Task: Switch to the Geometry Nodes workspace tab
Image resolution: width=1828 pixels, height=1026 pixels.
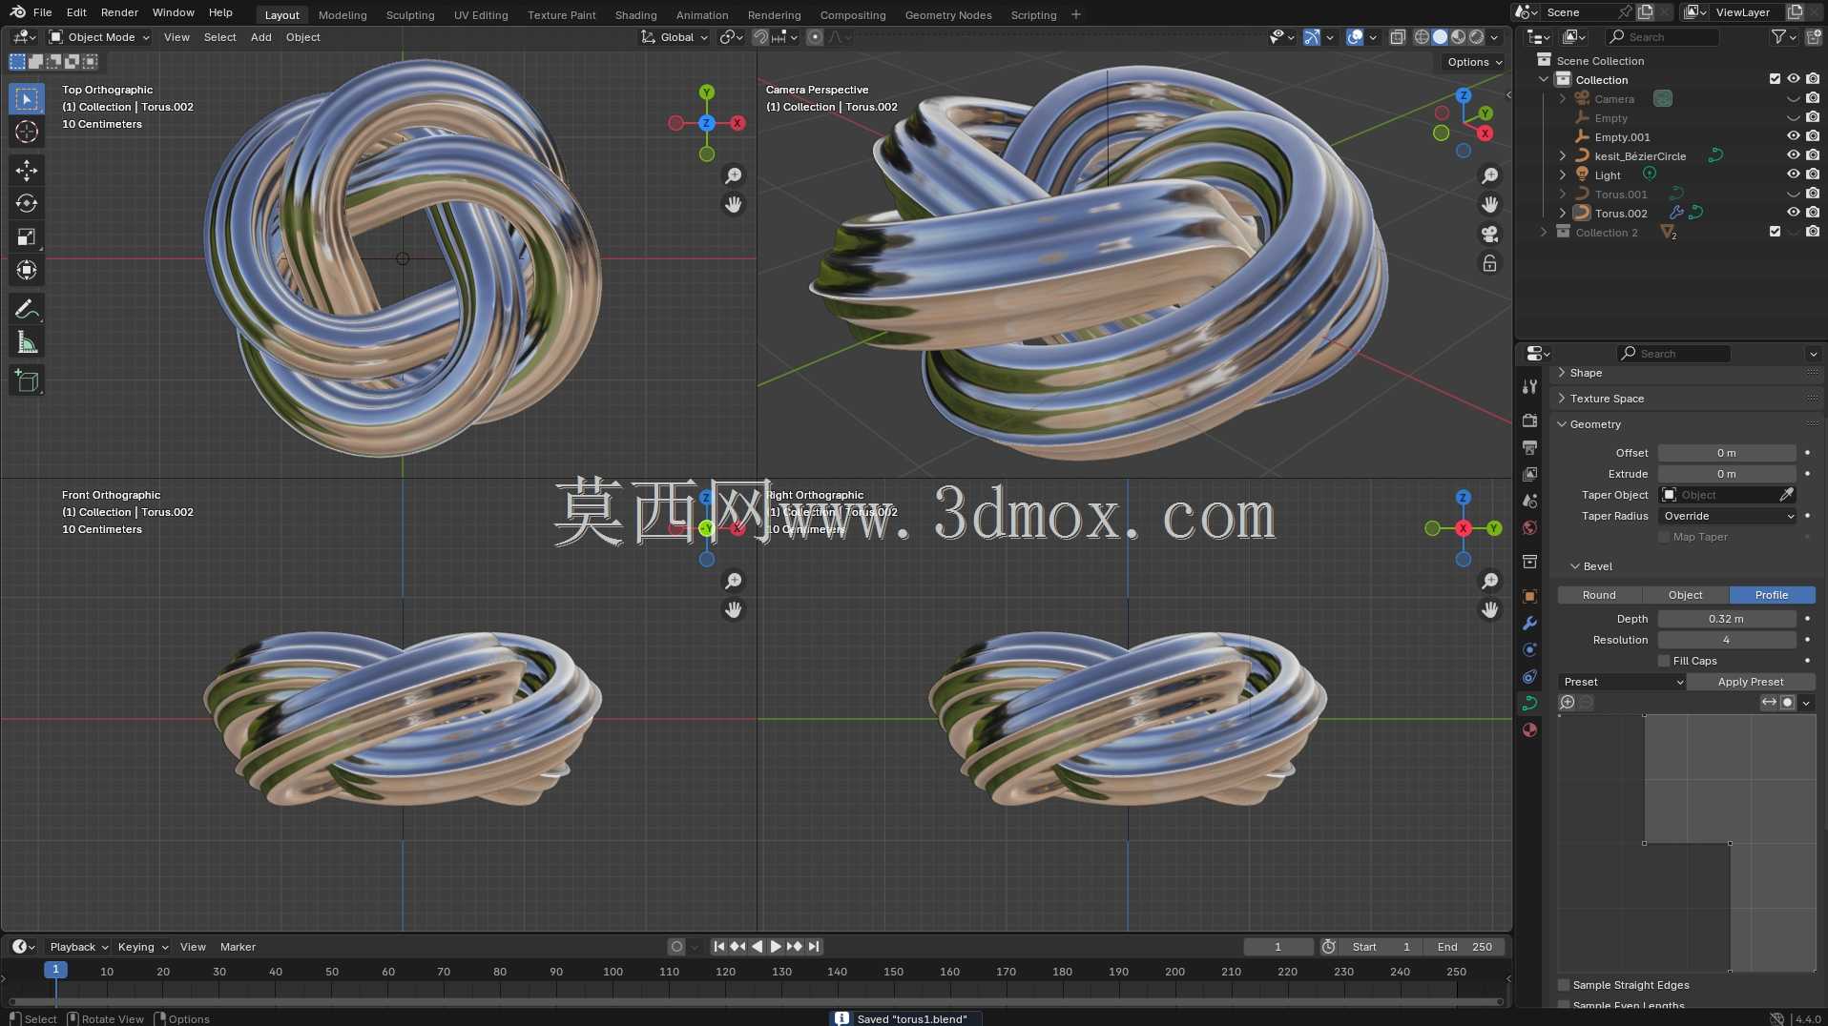Action: [948, 14]
